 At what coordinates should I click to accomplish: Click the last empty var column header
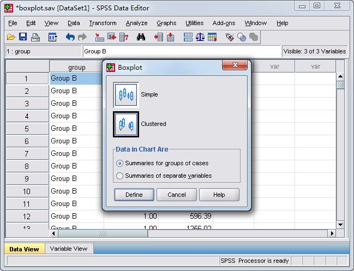click(315, 67)
